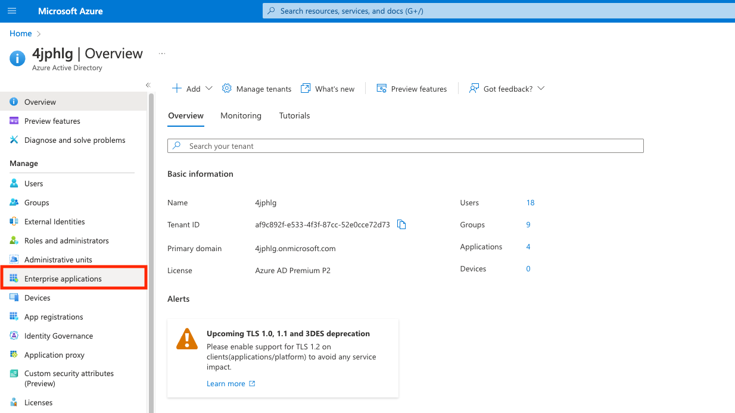The width and height of the screenshot is (735, 413).
Task: Click Manage tenants button text
Action: (264, 89)
